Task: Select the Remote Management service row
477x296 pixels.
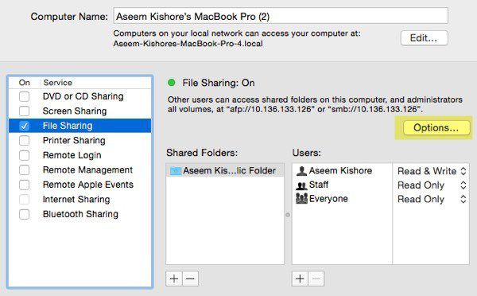Action: [x=79, y=170]
